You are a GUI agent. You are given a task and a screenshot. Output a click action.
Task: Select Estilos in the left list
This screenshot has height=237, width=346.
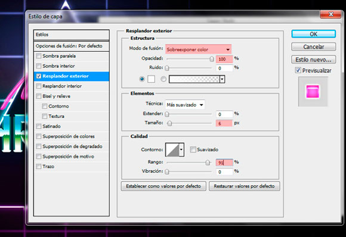[x=72, y=35]
